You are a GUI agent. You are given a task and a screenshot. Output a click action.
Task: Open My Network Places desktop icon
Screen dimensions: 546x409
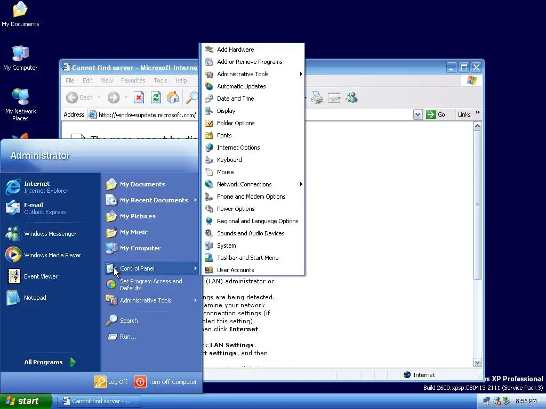click(x=21, y=104)
